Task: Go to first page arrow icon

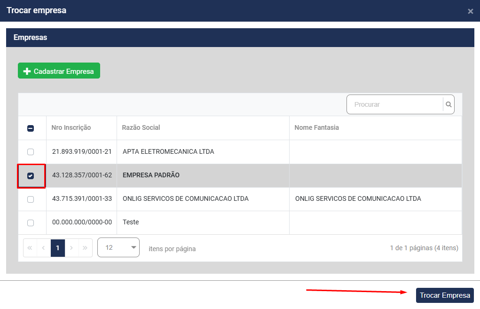Action: point(30,248)
